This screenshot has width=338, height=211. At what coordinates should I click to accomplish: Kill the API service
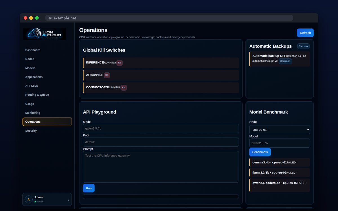(107, 75)
